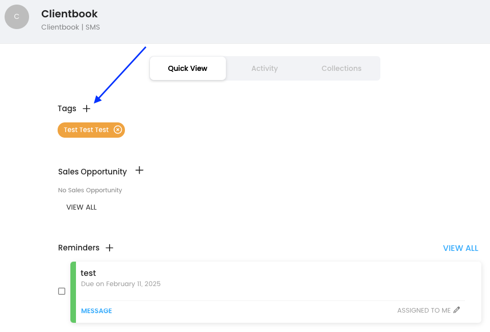
Task: Click the Clientbook client name heading
Action: click(x=69, y=14)
